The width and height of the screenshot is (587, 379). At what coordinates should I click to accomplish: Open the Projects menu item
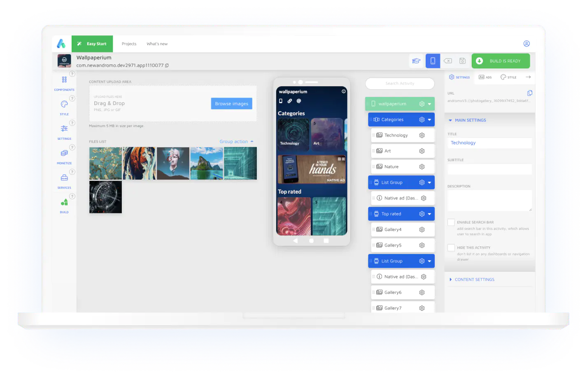pos(129,44)
